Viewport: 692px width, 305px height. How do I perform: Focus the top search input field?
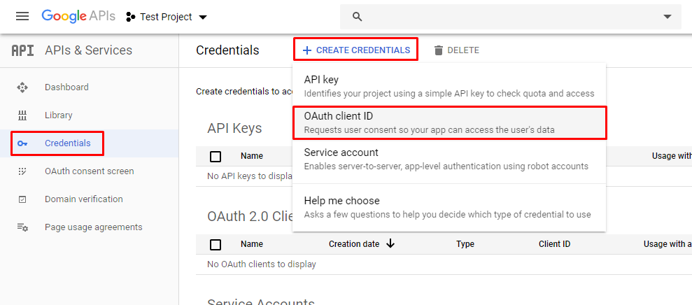[x=511, y=17]
